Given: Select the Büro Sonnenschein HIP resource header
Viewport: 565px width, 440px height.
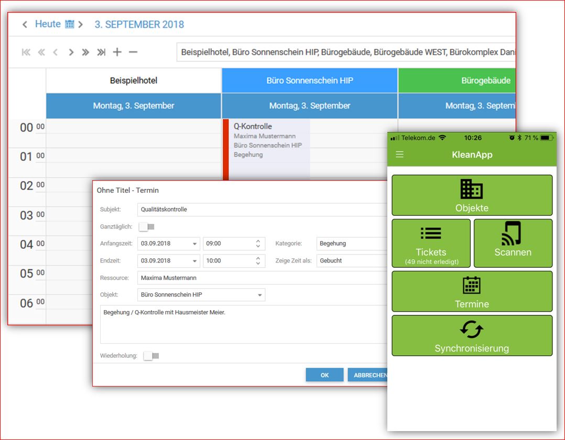Looking at the screenshot, I should coord(310,80).
